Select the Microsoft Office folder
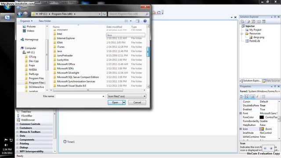This screenshot has width=281, height=158. [x=66, y=64]
